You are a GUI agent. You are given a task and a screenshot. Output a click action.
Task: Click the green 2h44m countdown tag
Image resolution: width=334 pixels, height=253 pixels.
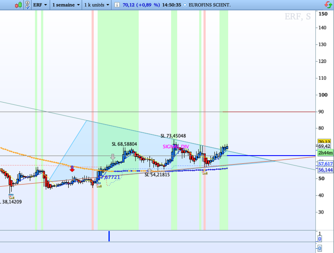(x=325, y=153)
